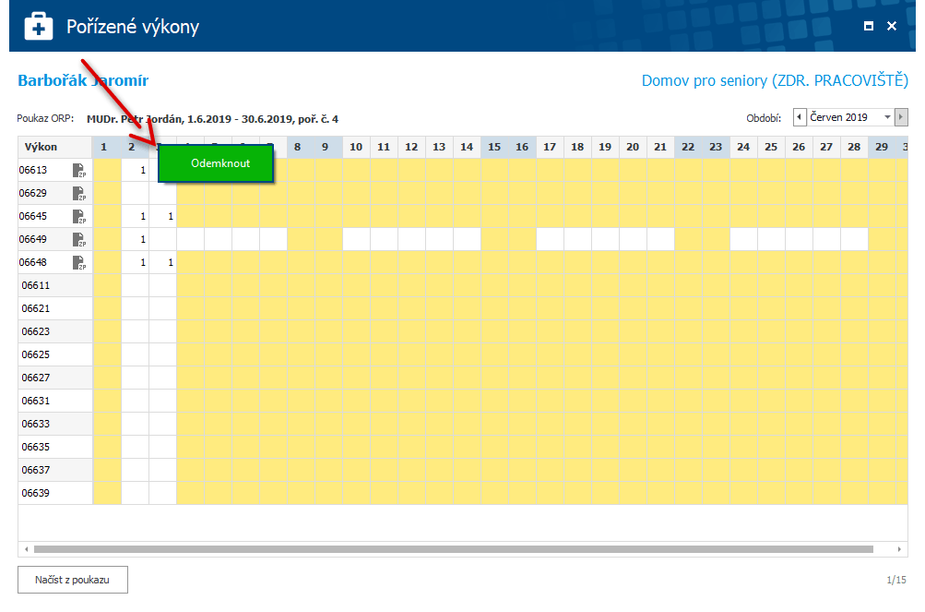The image size is (925, 612).
Task: Click the document icon in row 06629
Action: click(79, 193)
